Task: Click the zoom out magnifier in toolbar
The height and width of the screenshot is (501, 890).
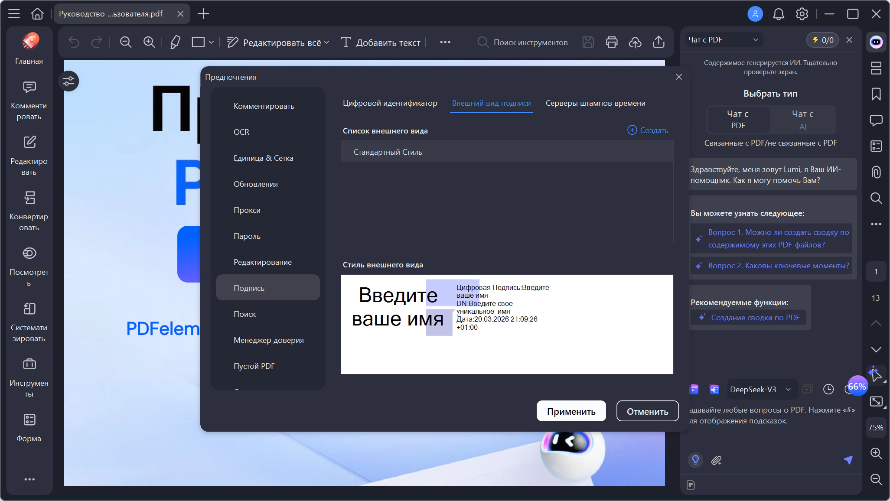Action: coord(126,42)
